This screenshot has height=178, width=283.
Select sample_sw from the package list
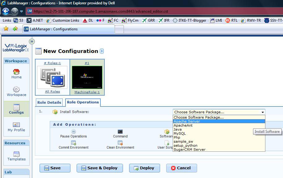tap(219, 141)
